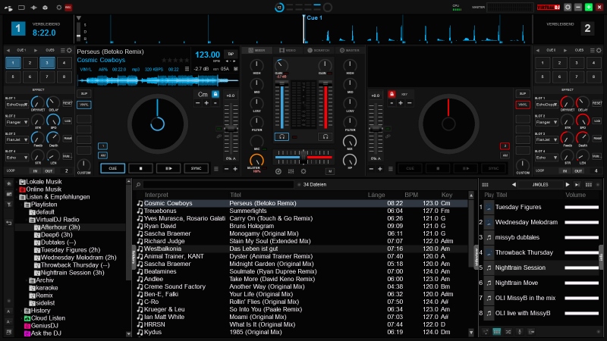Image resolution: width=607 pixels, height=341 pixels.
Task: Click left deck headphone cue button
Action: click(281, 136)
